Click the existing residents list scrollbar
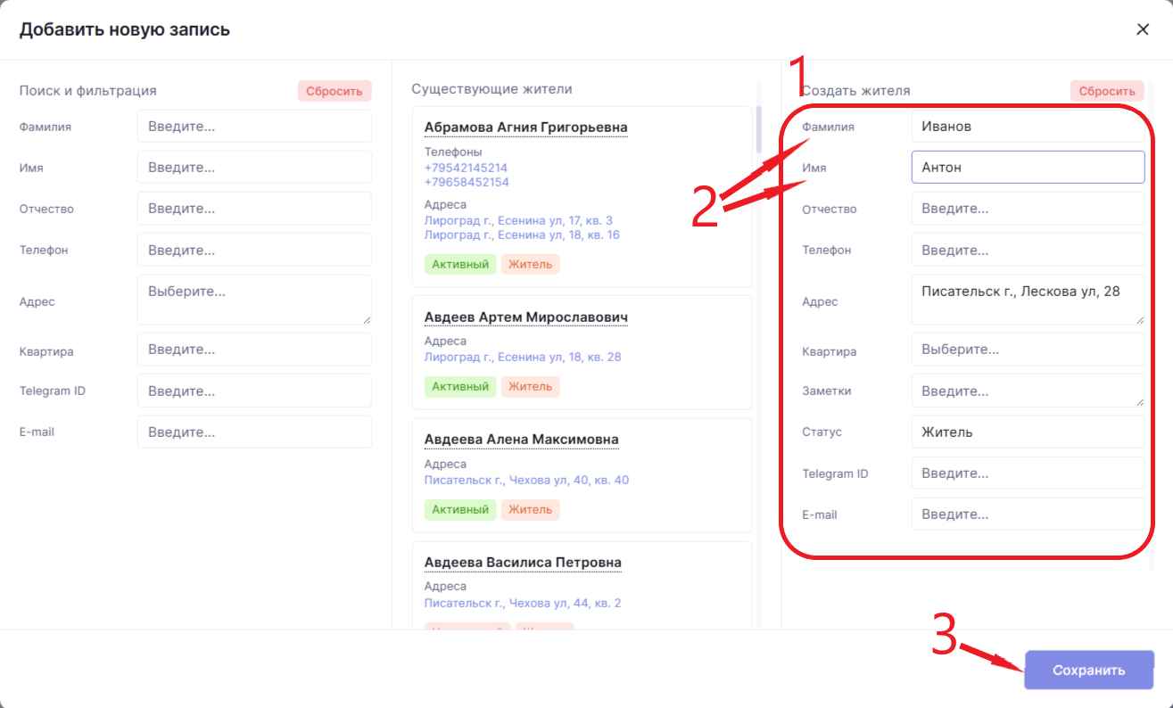 click(x=759, y=130)
